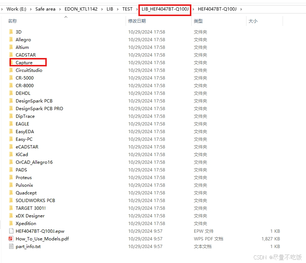Click the 文本文档 type cell

203,247
